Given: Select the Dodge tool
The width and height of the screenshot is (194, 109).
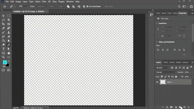Looking at the screenshot, I should tap(3, 45).
